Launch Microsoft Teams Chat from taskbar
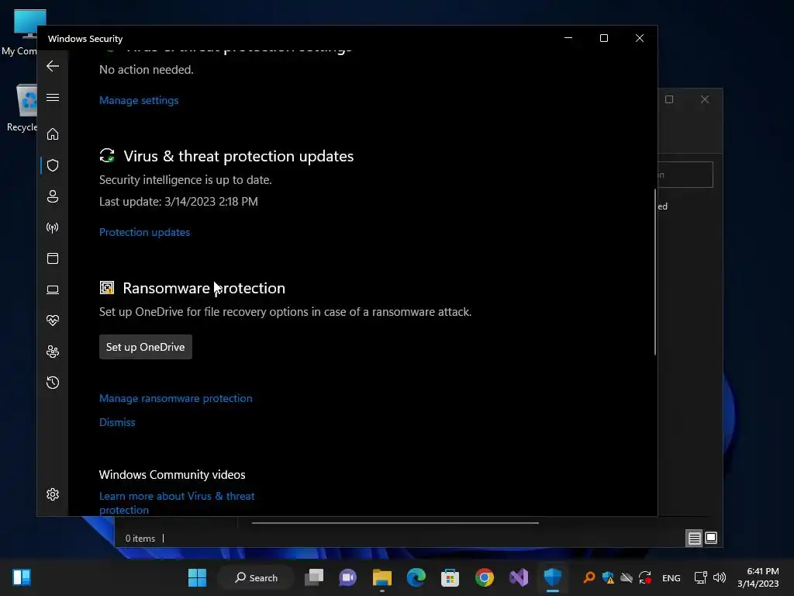 348,577
